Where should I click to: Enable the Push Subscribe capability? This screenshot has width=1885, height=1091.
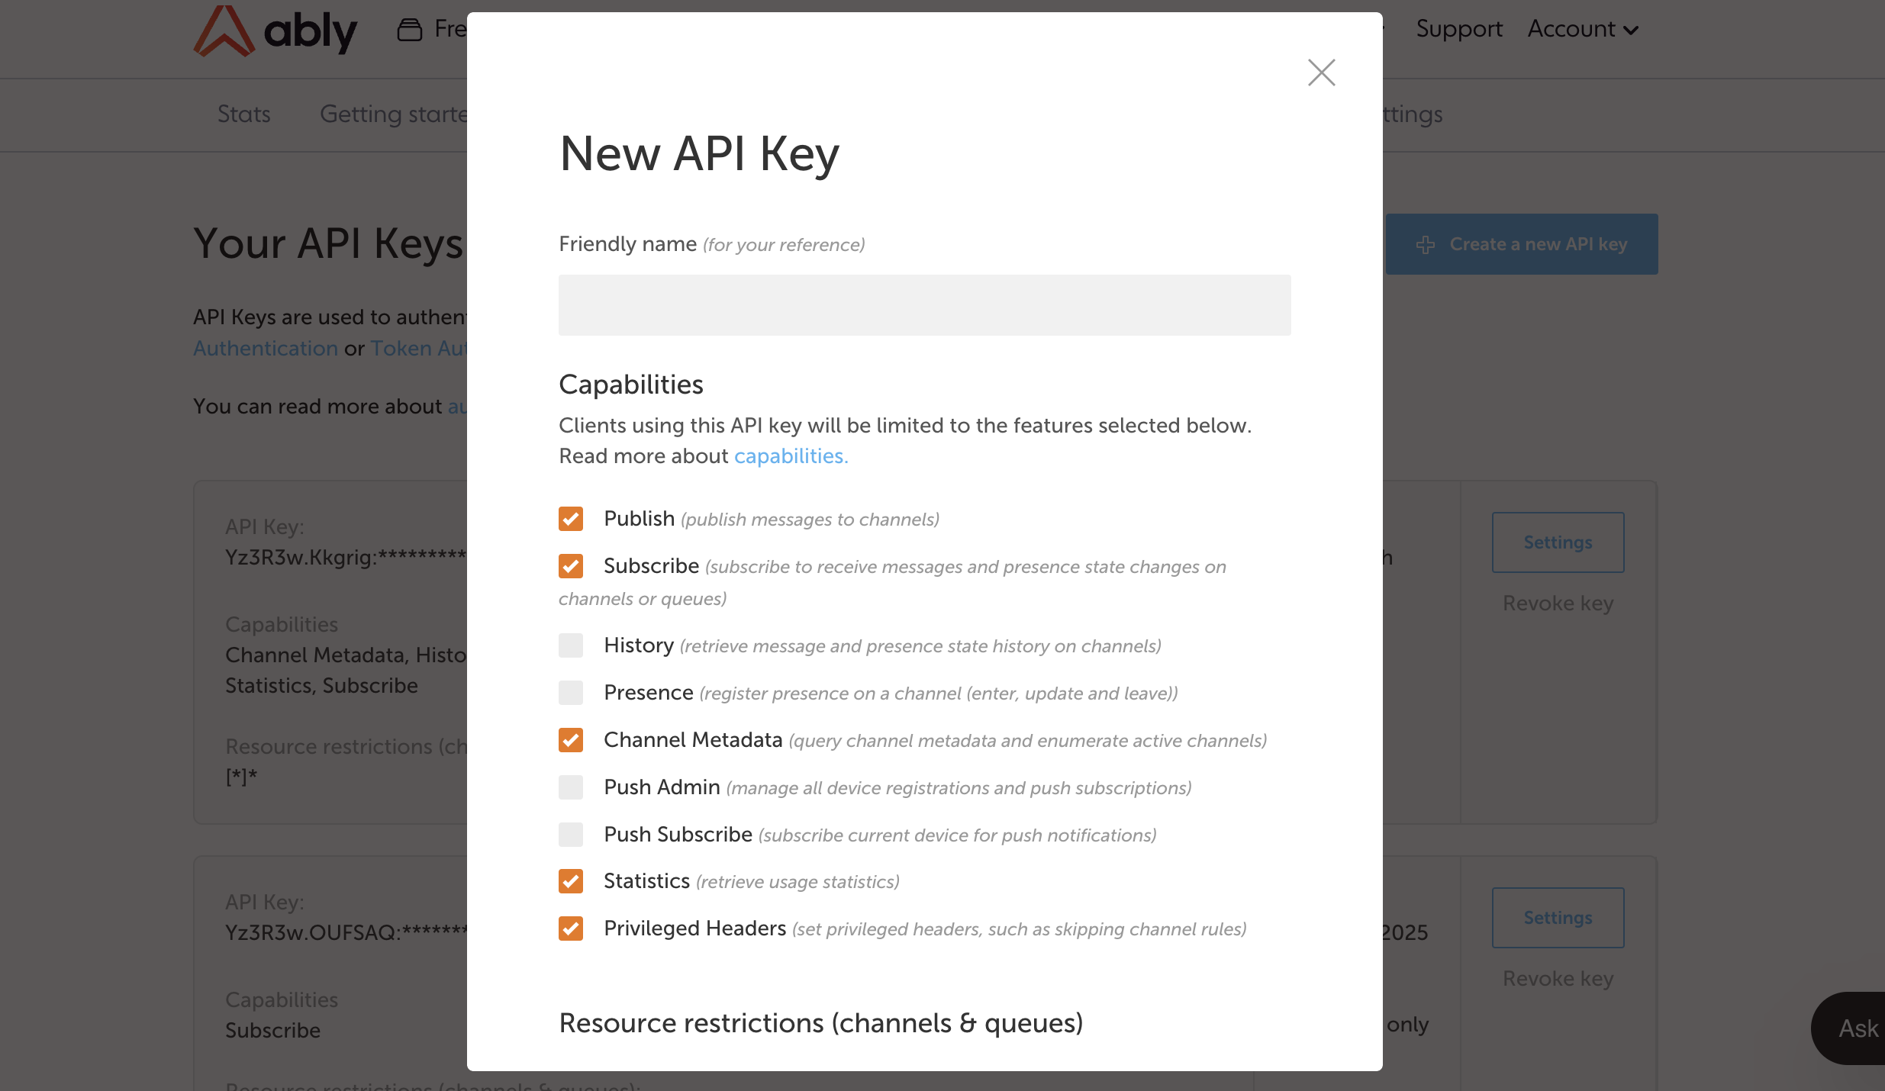(571, 835)
